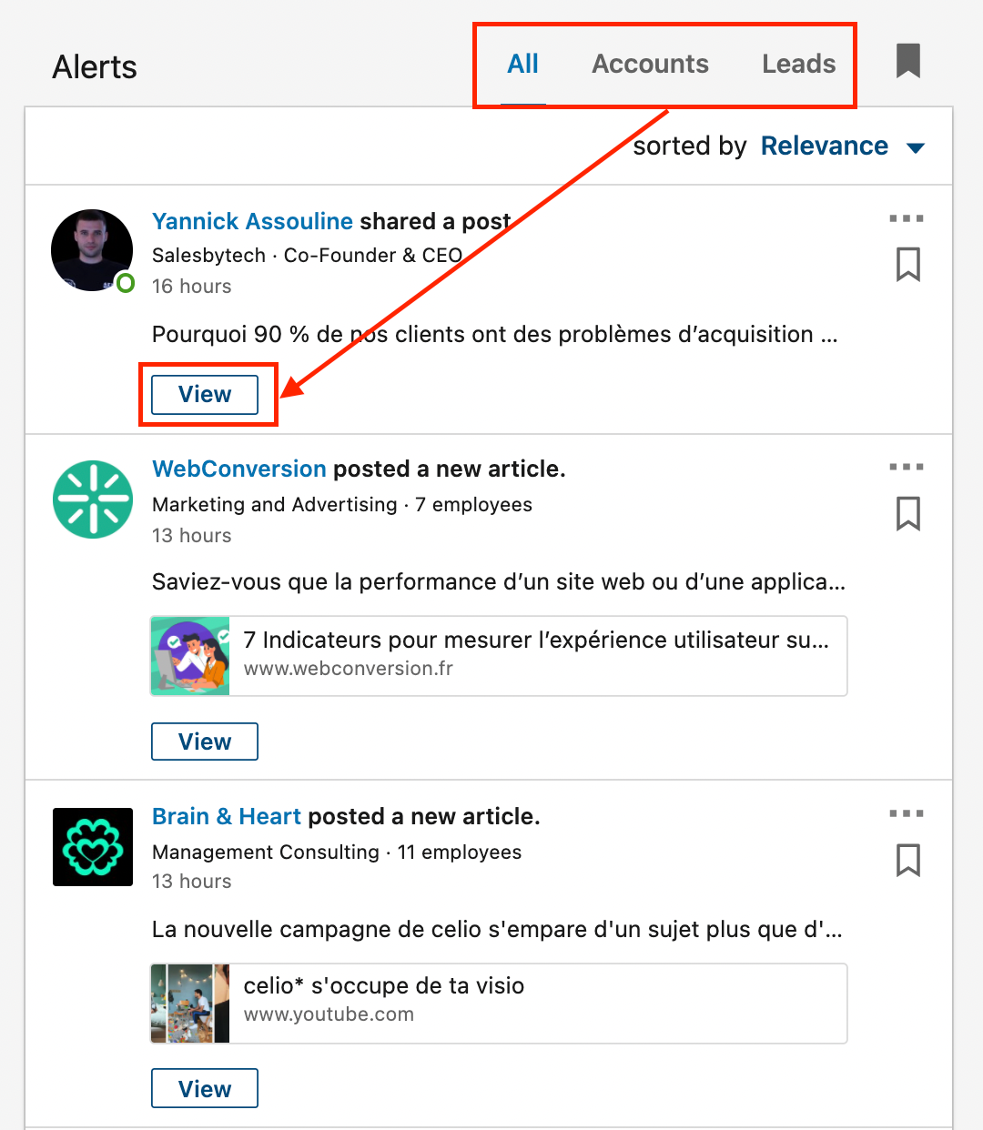
Task: View the Brain & Heart article alert
Action: click(x=205, y=1089)
